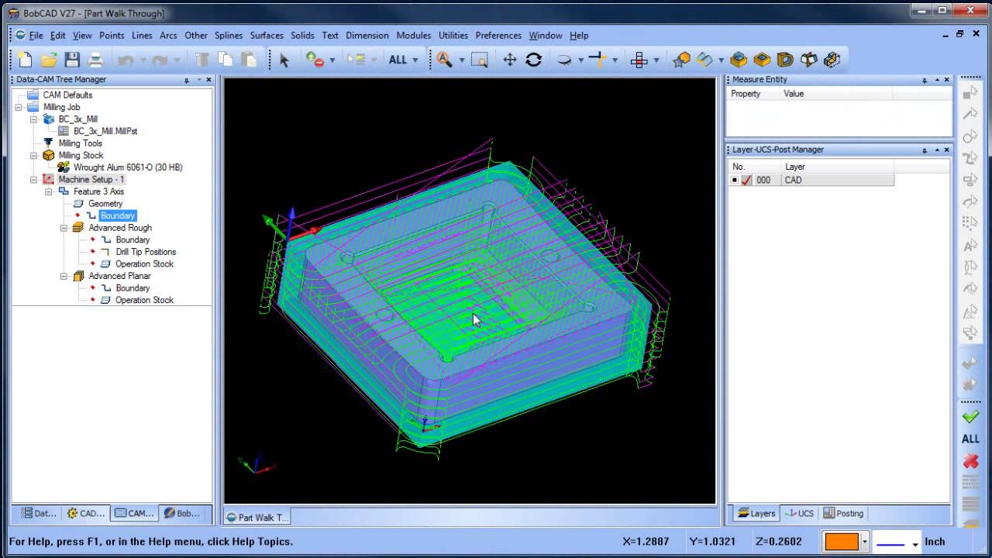Click the Open folder icon
This screenshot has width=992, height=558.
pyautogui.click(x=49, y=60)
